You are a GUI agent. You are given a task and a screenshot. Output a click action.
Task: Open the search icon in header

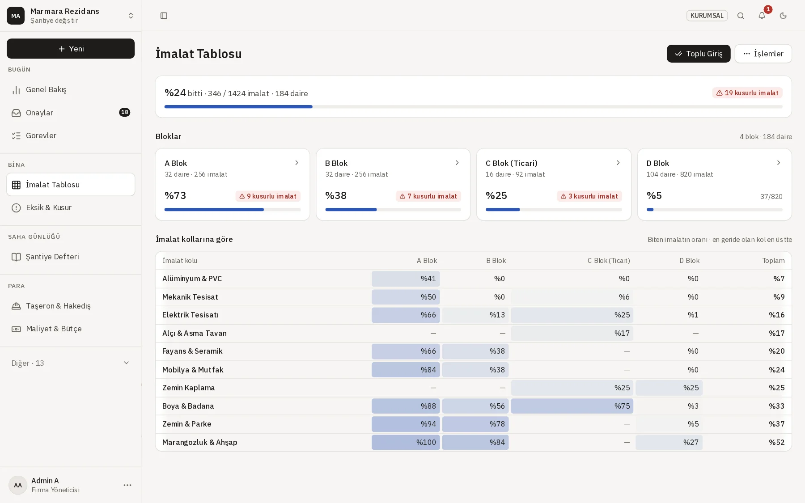click(741, 16)
